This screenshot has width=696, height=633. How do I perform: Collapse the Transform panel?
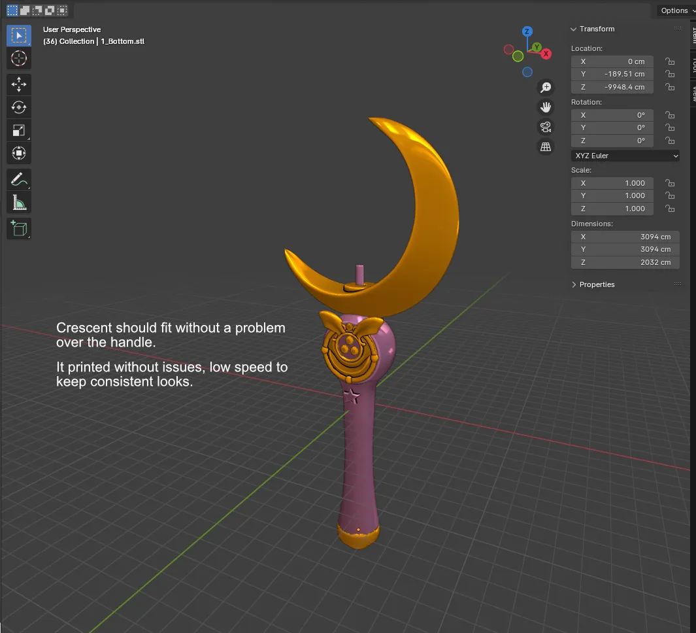(574, 29)
